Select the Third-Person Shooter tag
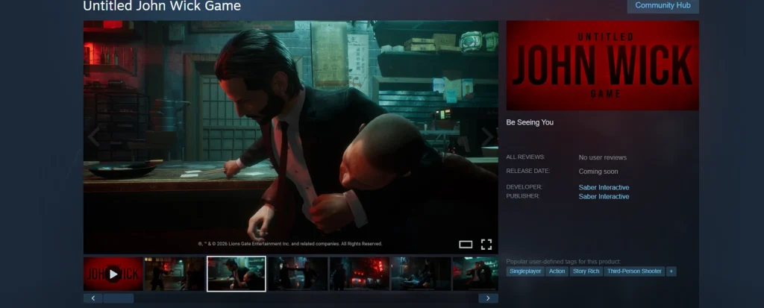764x308 pixels. point(634,271)
